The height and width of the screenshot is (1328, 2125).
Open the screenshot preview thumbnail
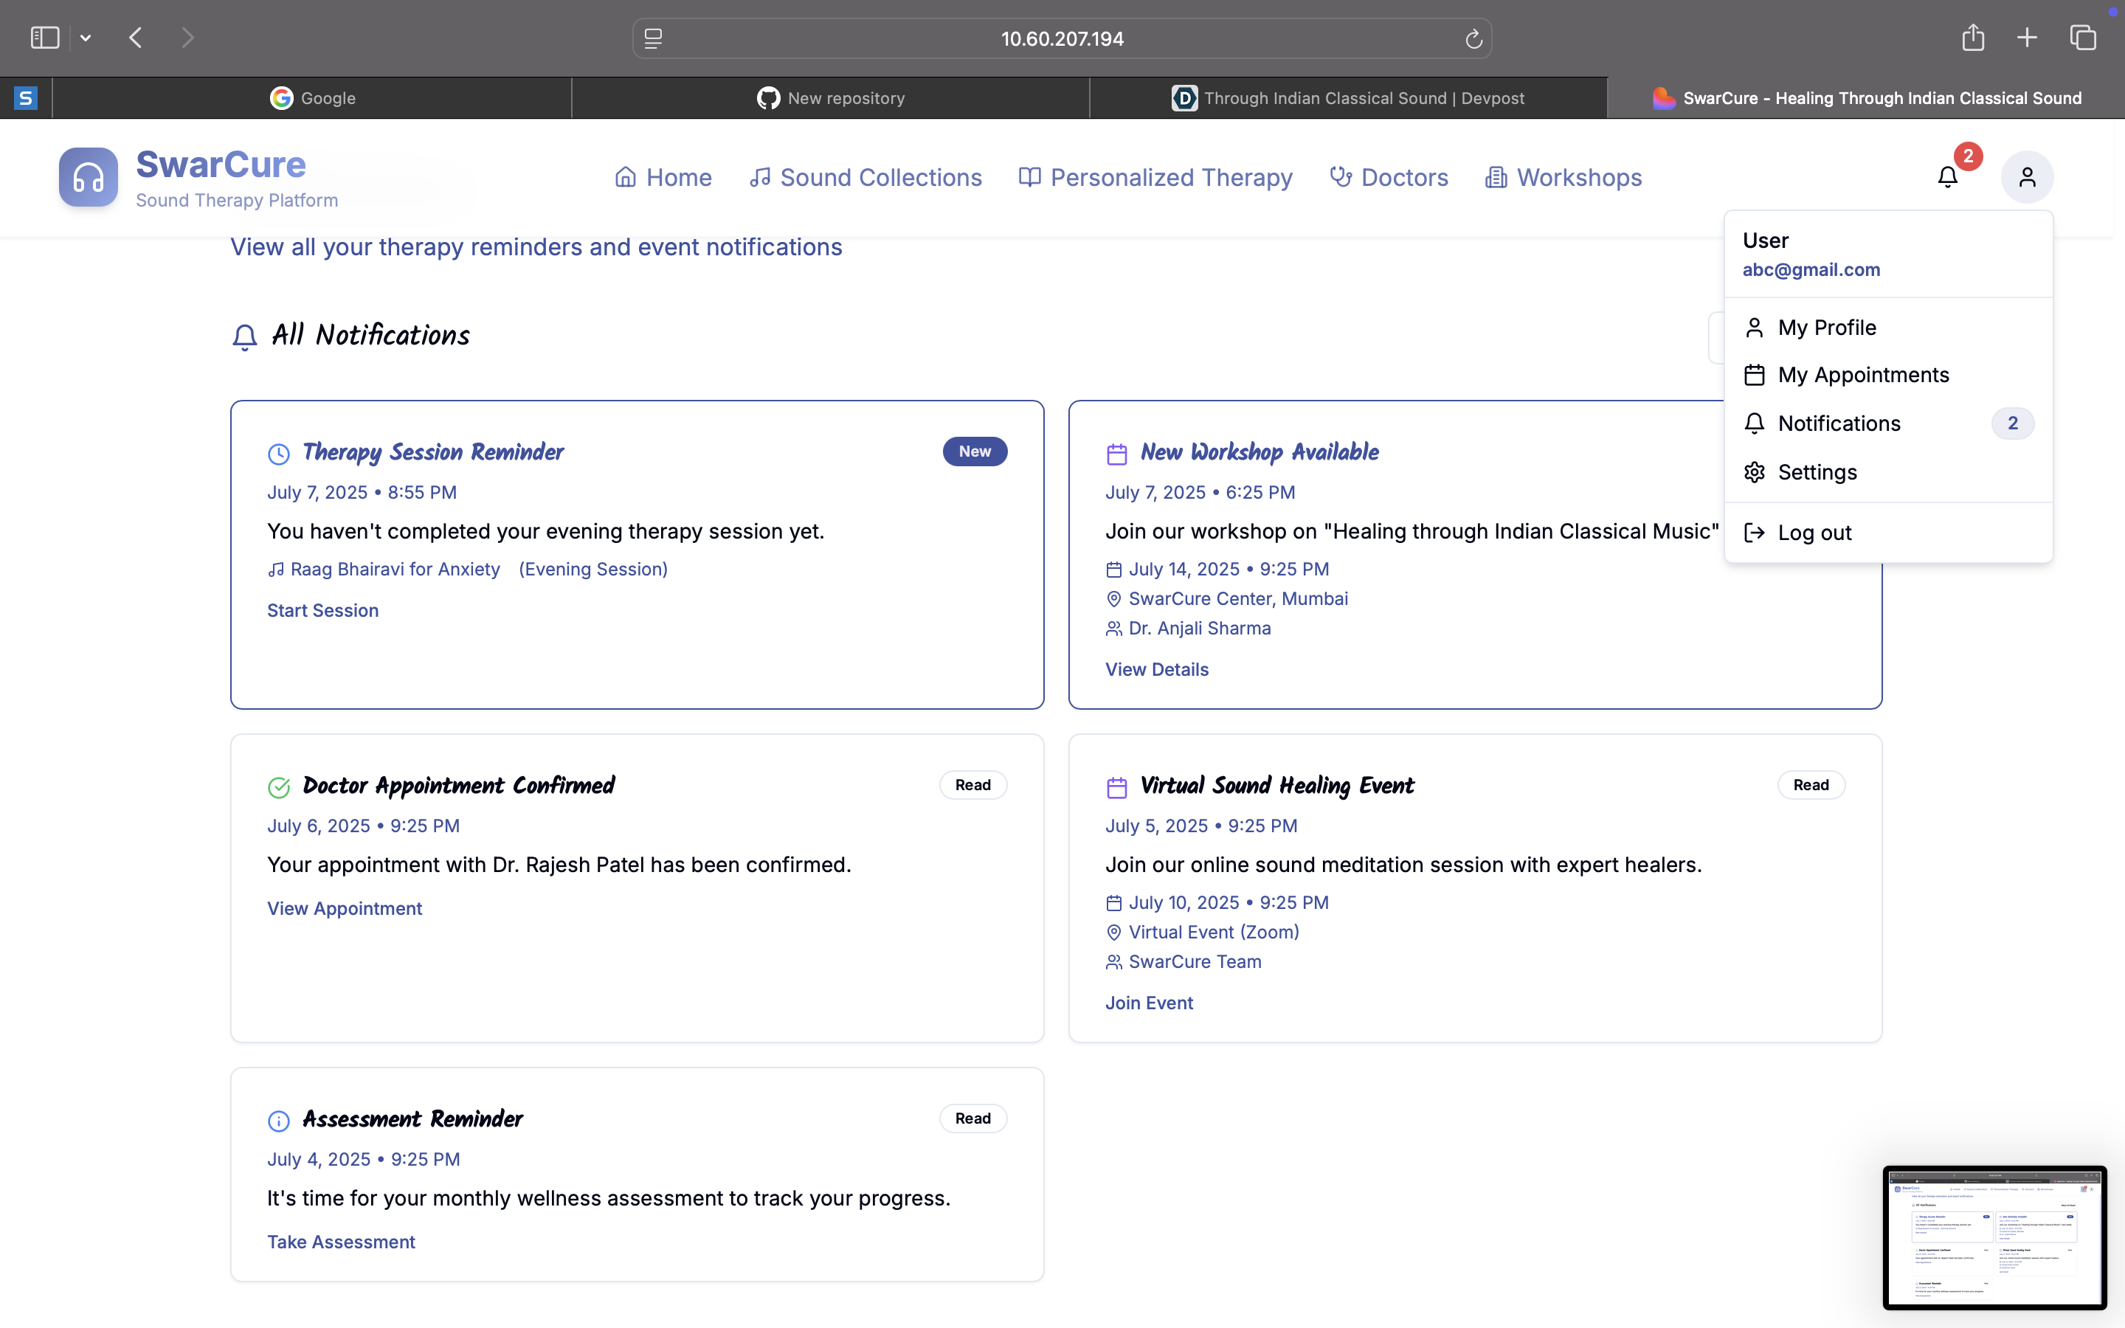(1993, 1237)
